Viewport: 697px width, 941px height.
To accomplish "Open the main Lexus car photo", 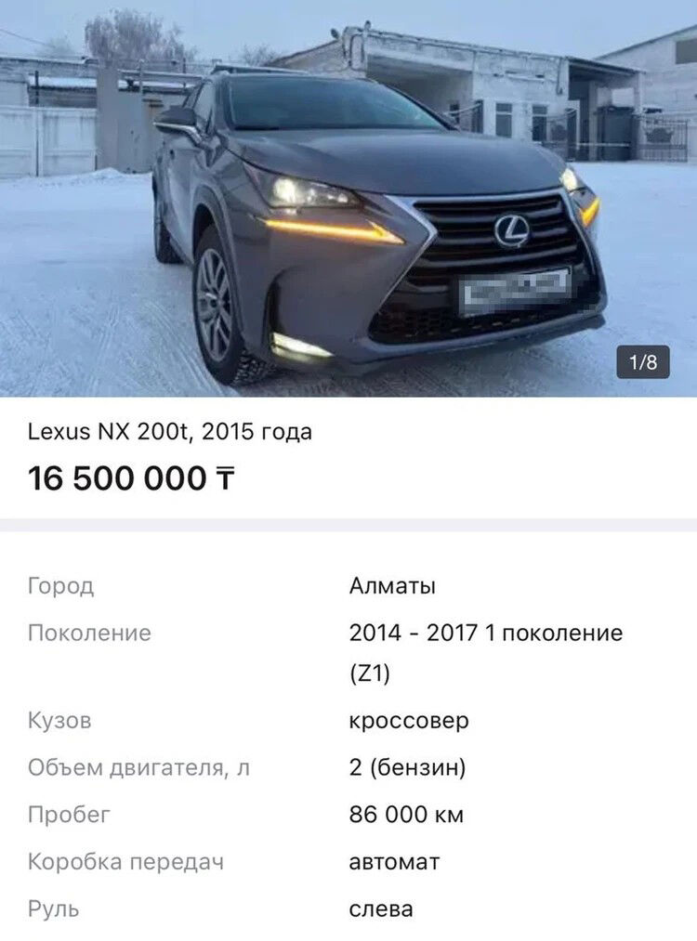I will point(348,199).
